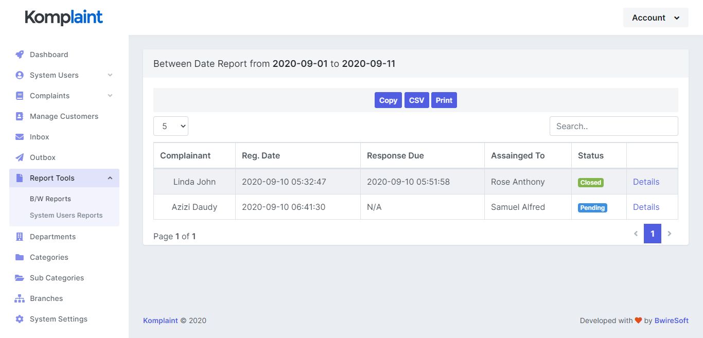Click into the Search field
Image resolution: width=703 pixels, height=338 pixels.
point(613,126)
